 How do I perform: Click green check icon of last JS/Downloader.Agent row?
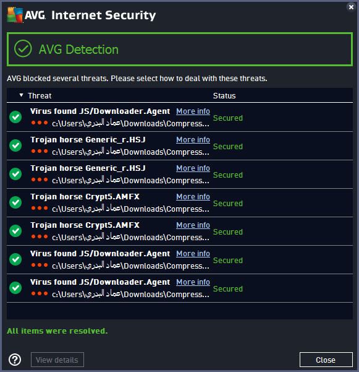(15, 288)
